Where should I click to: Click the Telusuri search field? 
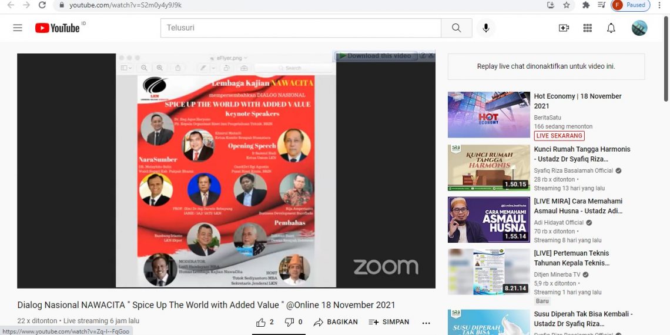301,28
